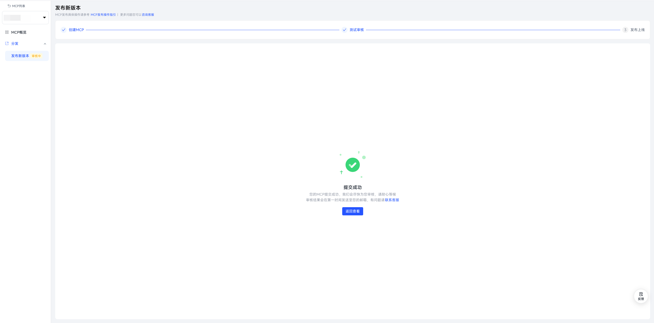Click the 审核中 status badge

[x=36, y=56]
